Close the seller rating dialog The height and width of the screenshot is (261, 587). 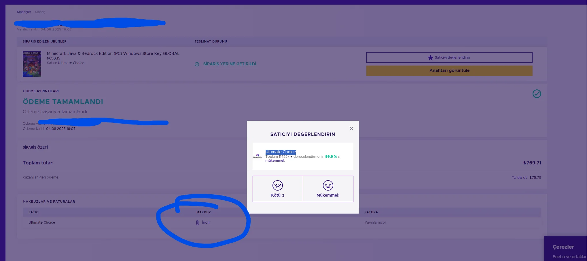351,128
